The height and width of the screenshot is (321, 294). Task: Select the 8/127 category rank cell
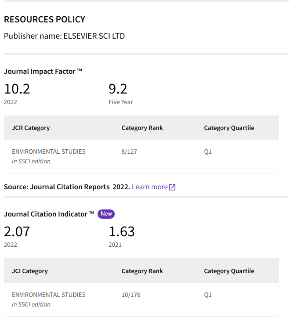click(129, 151)
